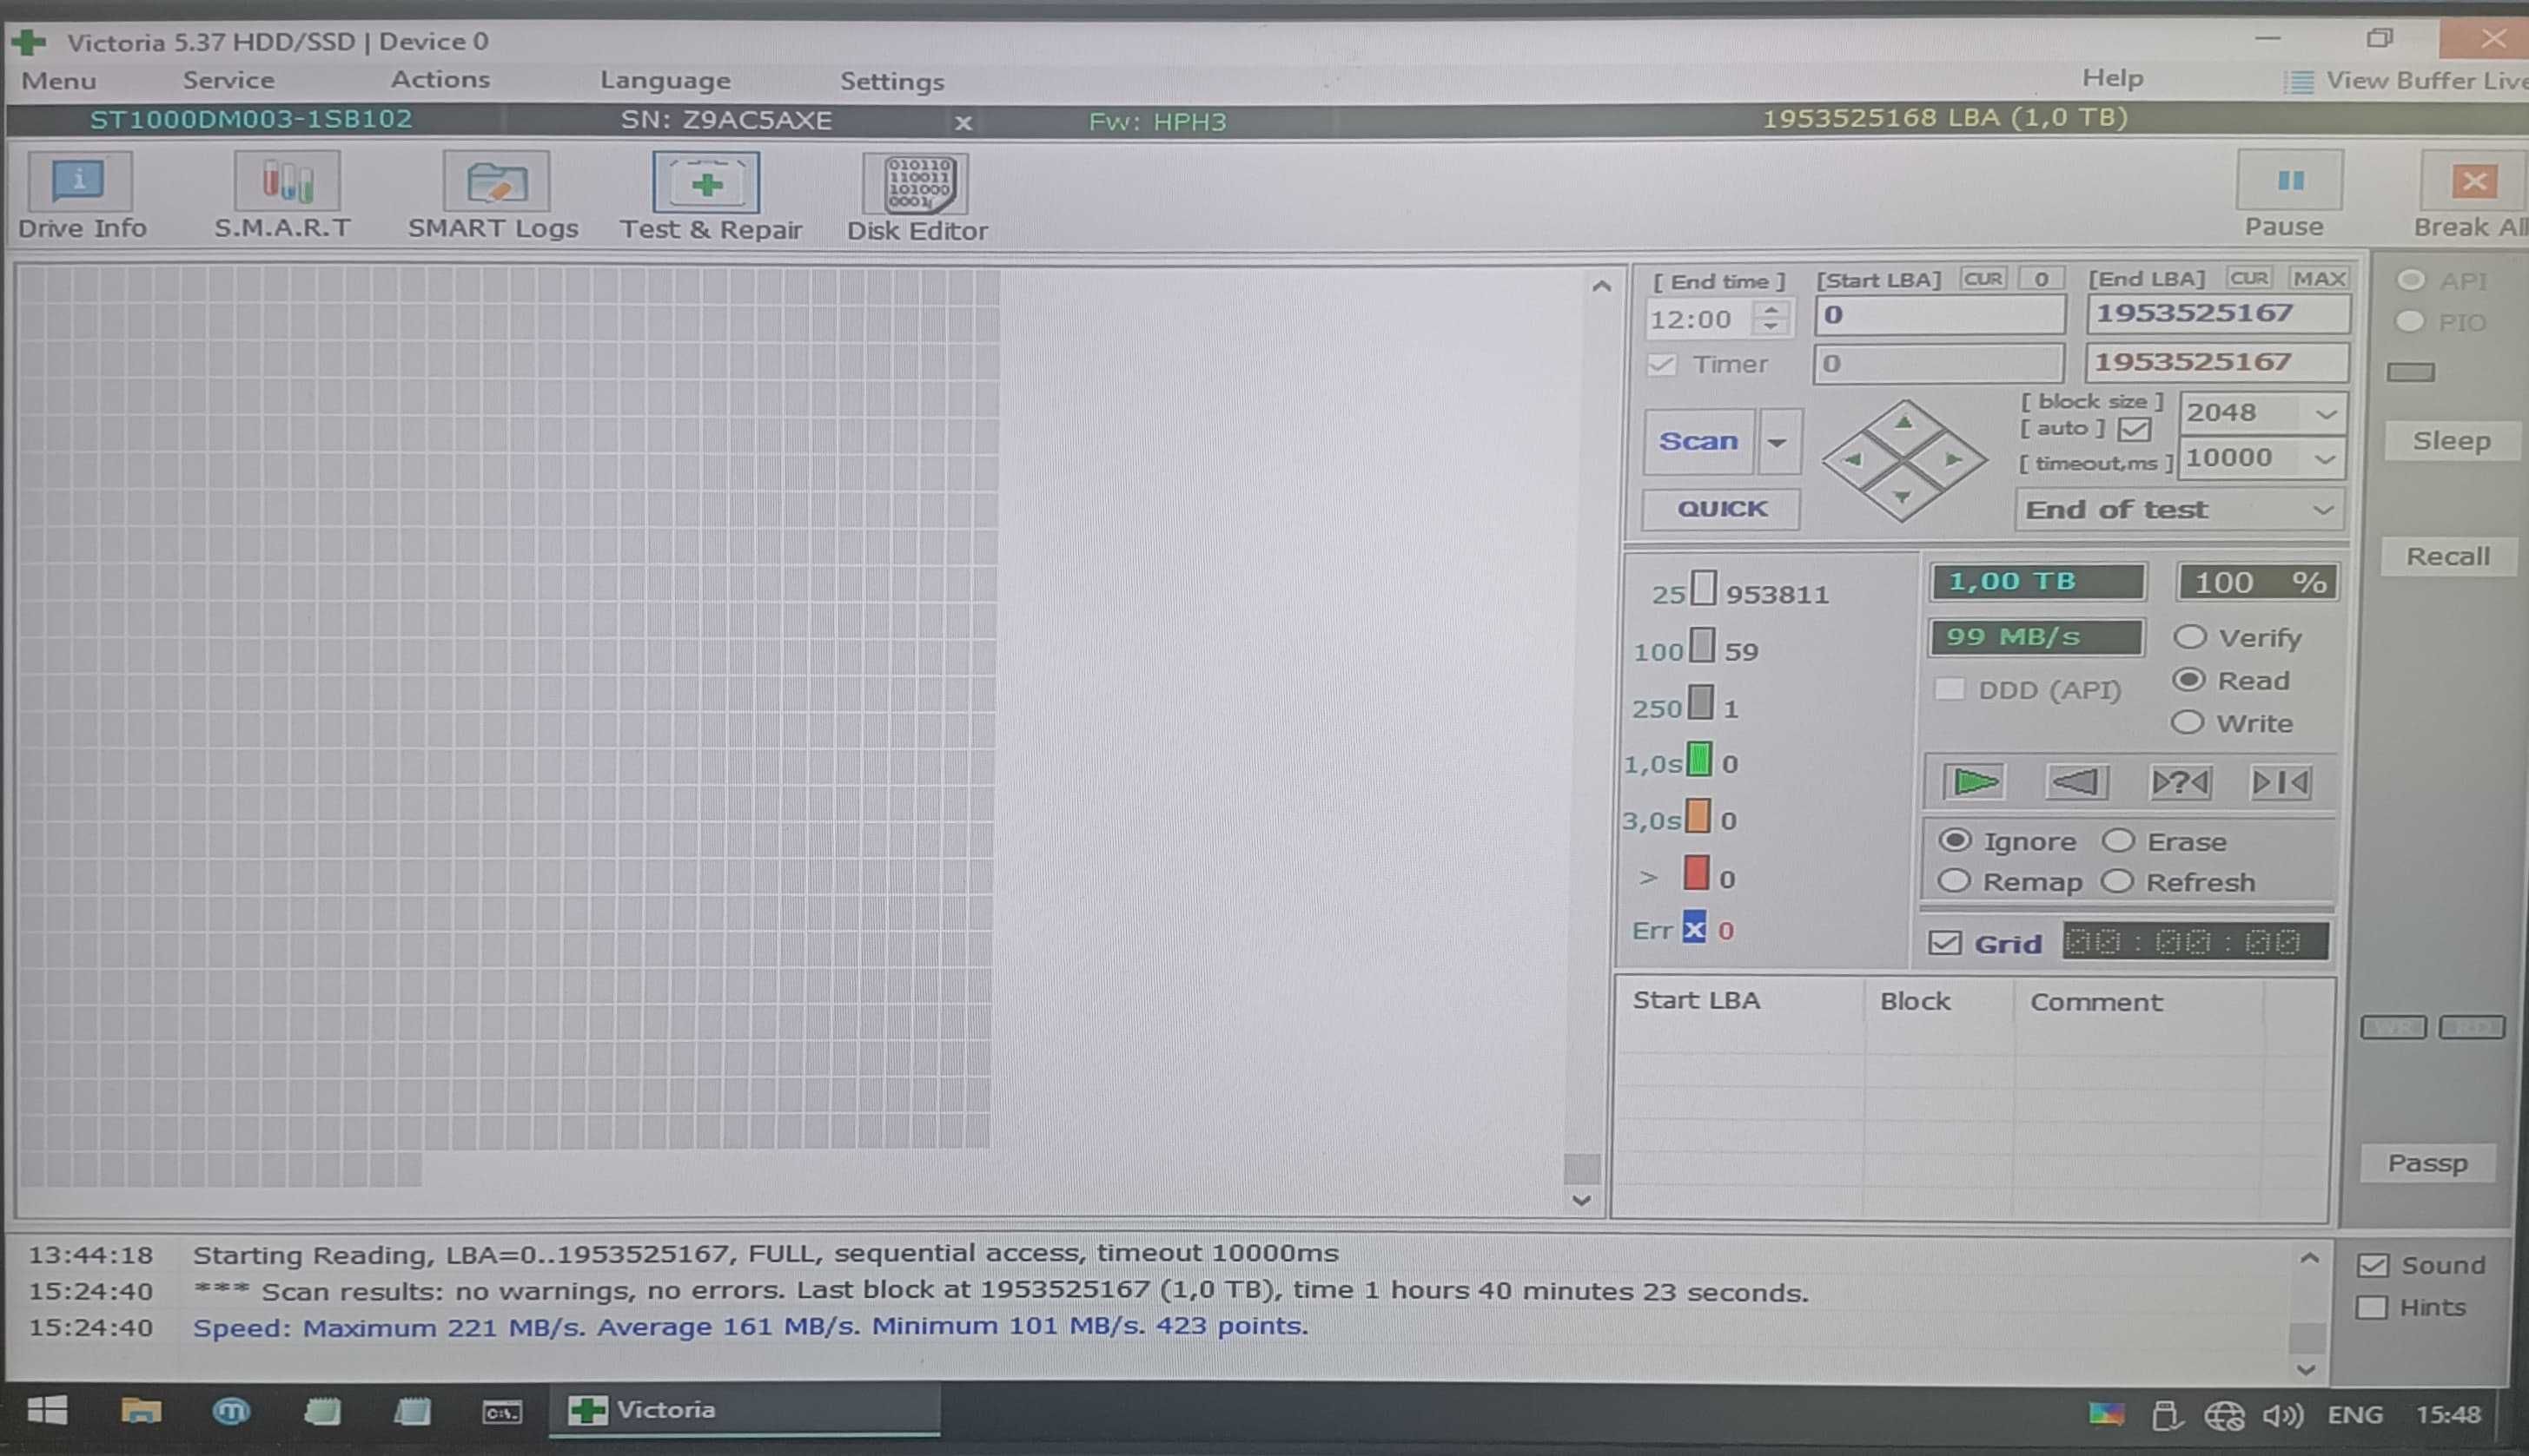This screenshot has height=1456, width=2529.
Task: Select the Write radio button
Action: coord(2188,722)
